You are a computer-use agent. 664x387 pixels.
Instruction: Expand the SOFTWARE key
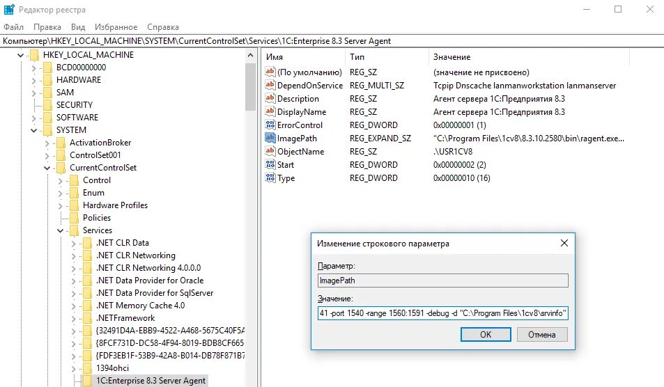[x=33, y=118]
